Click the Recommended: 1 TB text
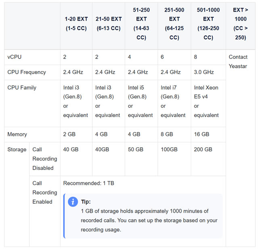The width and height of the screenshot is (259, 249). pyautogui.click(x=89, y=183)
